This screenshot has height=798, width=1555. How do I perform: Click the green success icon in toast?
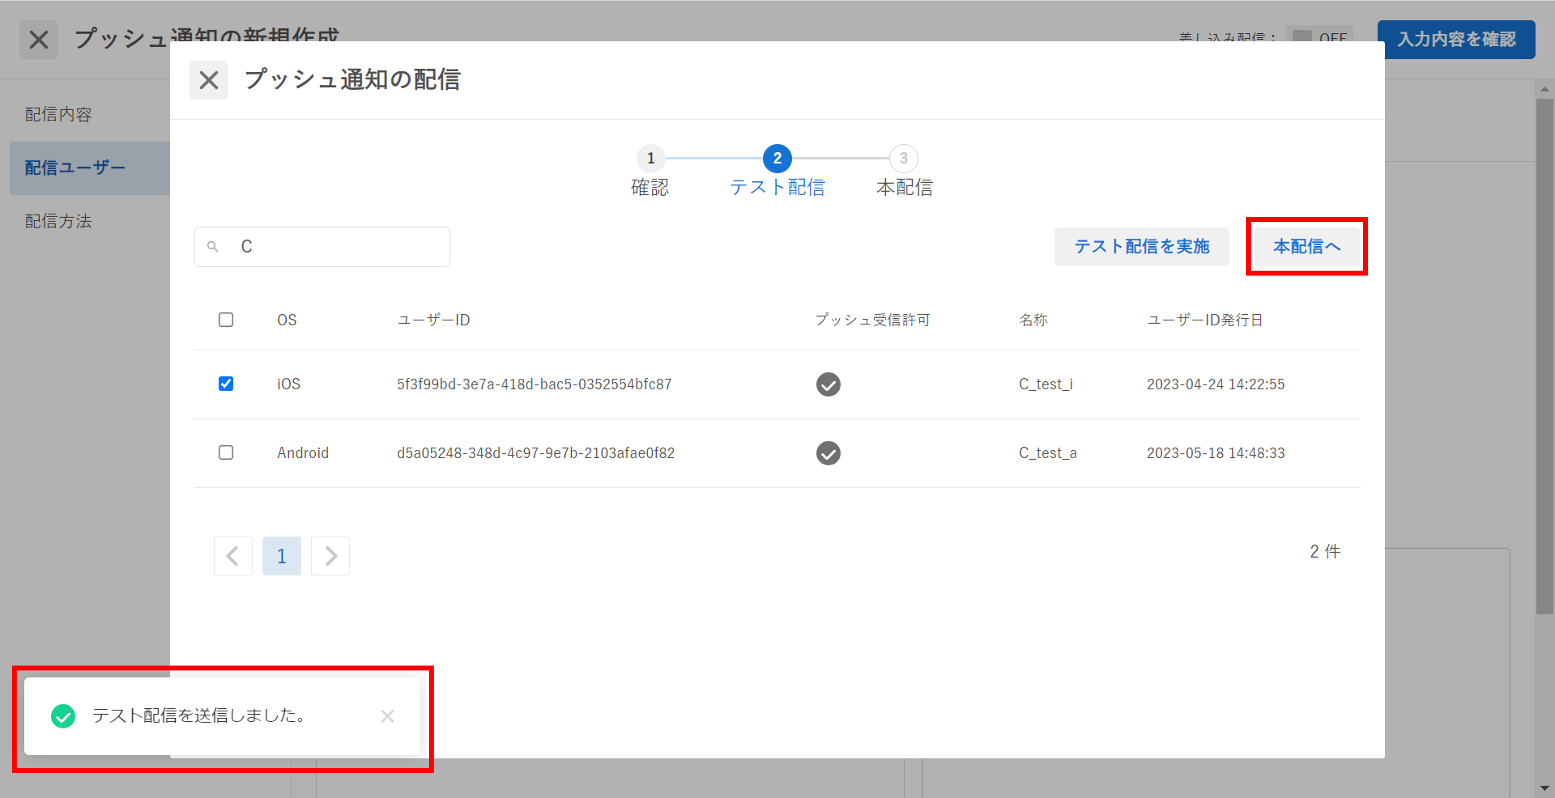(x=63, y=716)
